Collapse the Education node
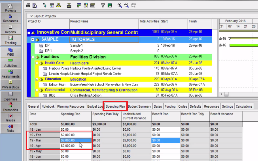 pyautogui.click(x=37, y=79)
